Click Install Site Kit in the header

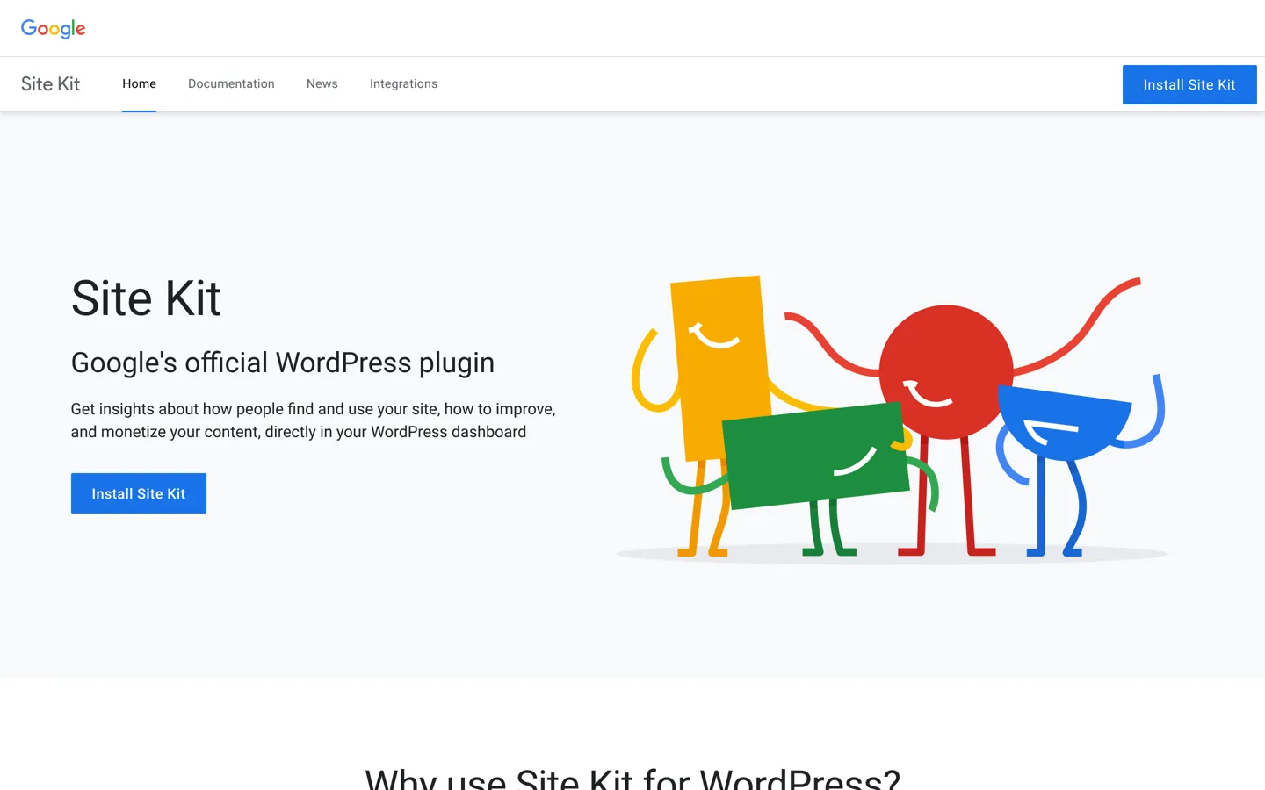(x=1189, y=85)
